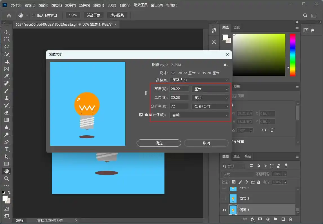Click the 高度 value input field
Screen dimensions: 323x224
click(179, 98)
